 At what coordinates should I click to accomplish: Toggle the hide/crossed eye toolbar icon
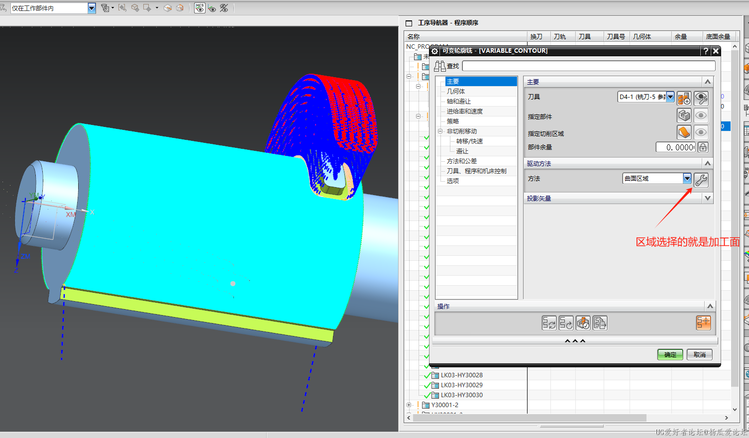224,8
